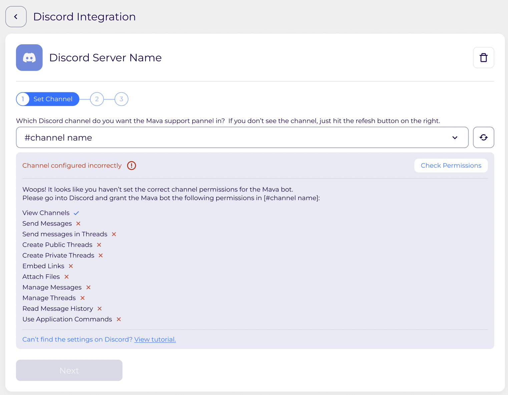Jump to step 3 in the stepper
This screenshot has height=395, width=508.
click(121, 99)
